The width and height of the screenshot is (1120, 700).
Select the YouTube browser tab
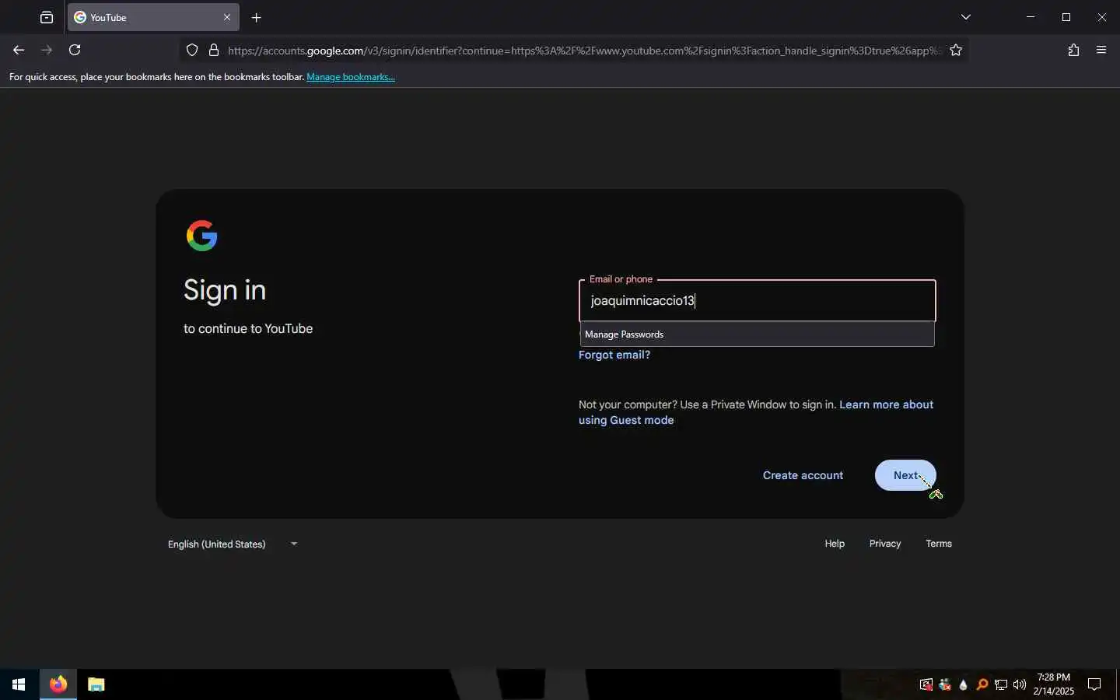[153, 17]
